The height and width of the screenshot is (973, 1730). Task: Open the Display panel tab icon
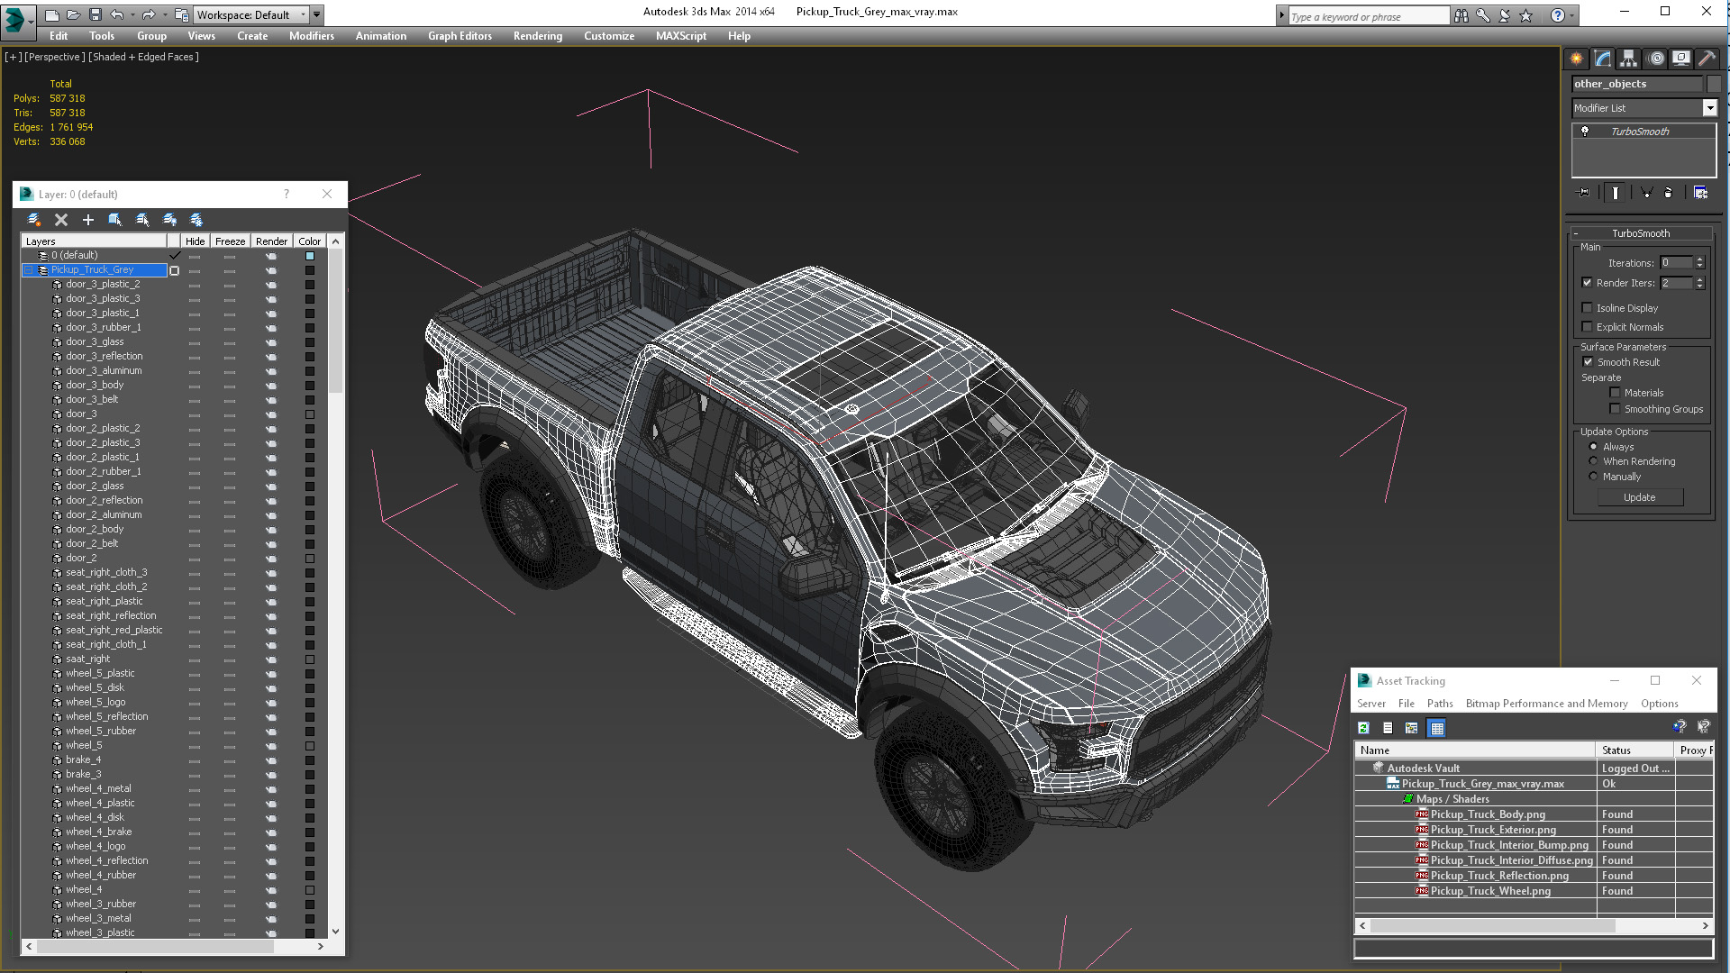pyautogui.click(x=1680, y=59)
